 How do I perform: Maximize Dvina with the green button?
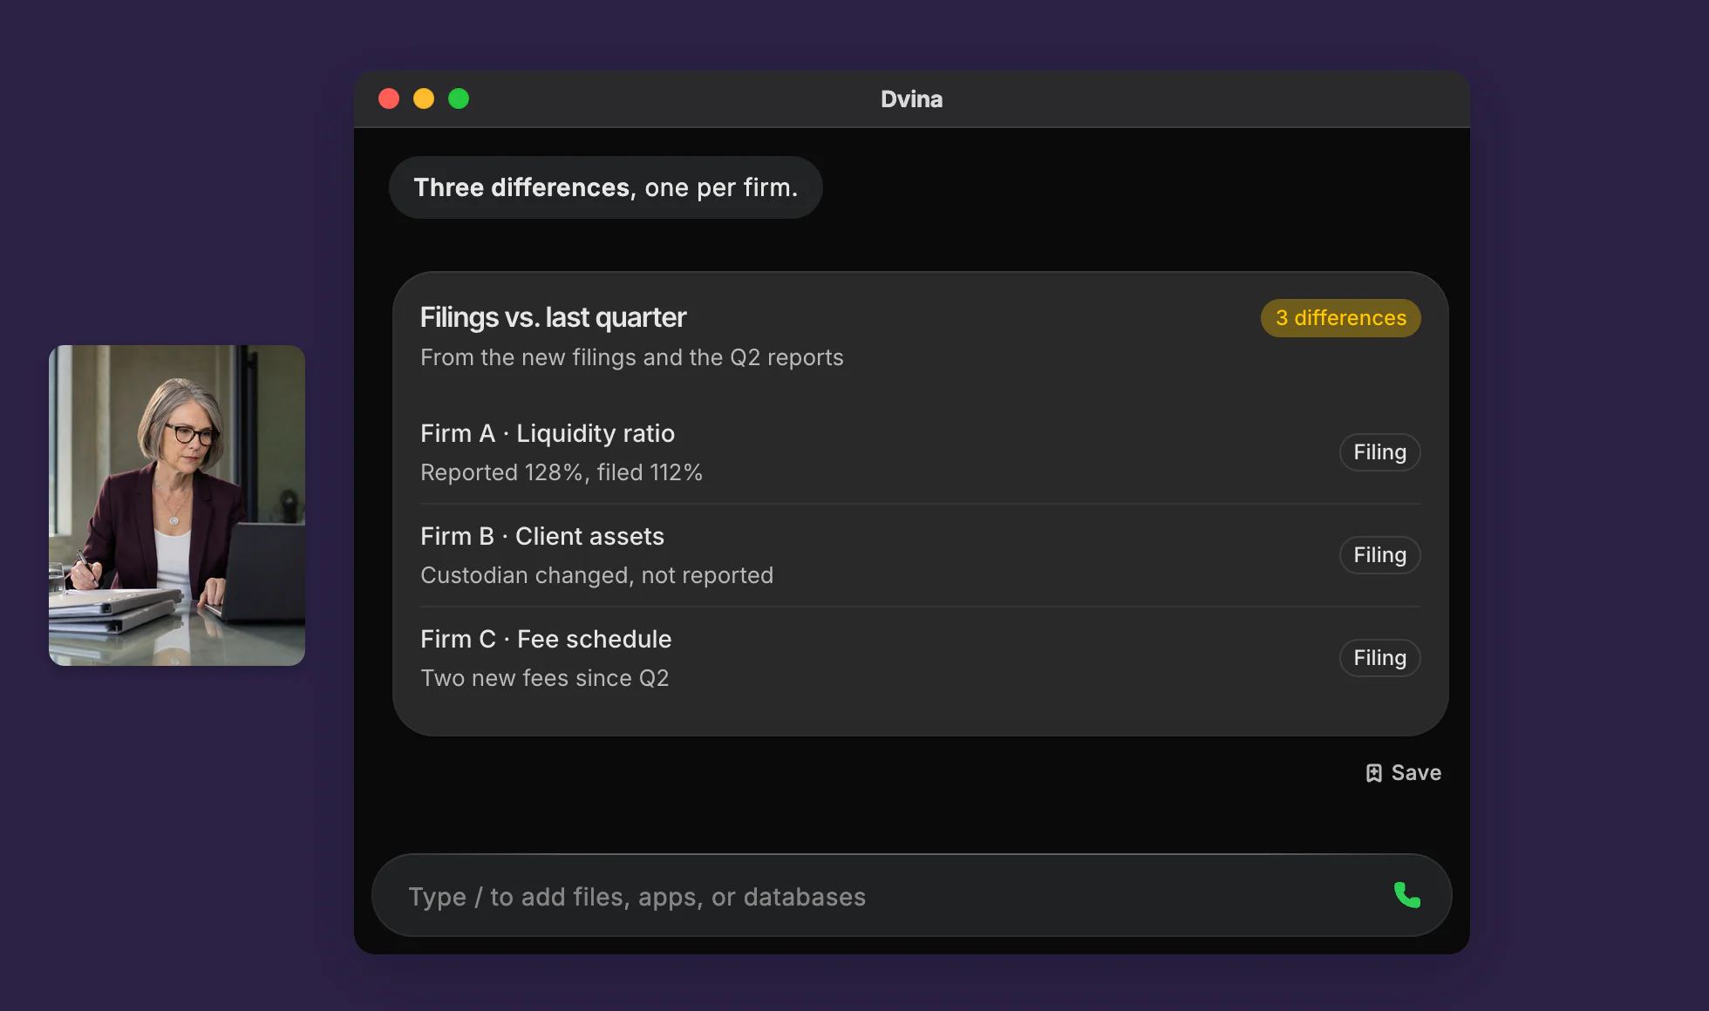point(459,98)
